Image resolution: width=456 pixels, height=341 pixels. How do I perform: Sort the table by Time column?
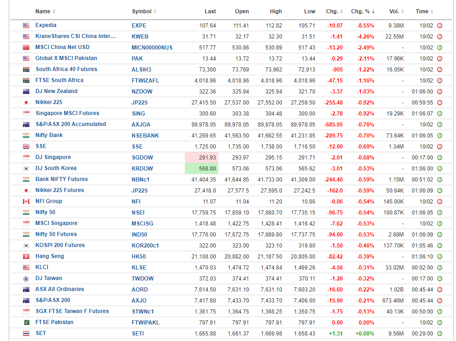[x=424, y=11]
